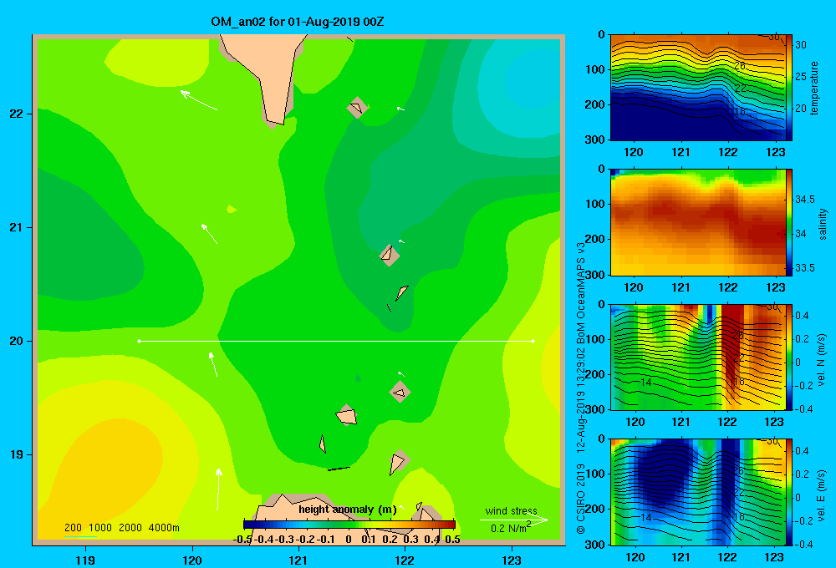Click the east endpoint of the transect line

coord(533,341)
